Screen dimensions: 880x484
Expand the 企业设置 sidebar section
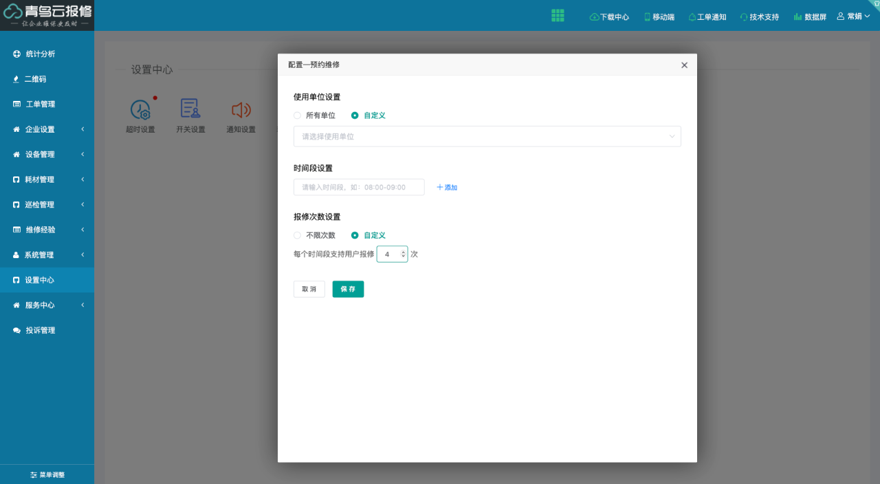pos(41,128)
